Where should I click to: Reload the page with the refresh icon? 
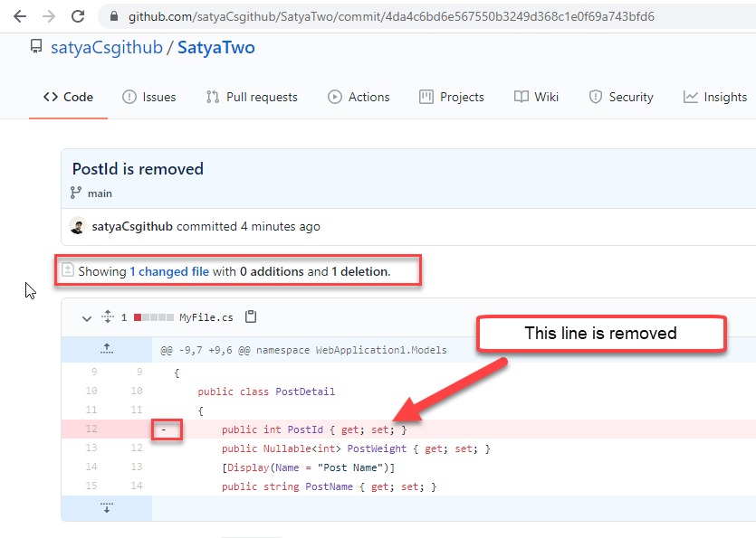click(78, 16)
